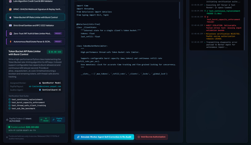The height and width of the screenshot is (145, 251).
Task: Click 'AUTH-PP-CUSTOM-BOUNTY-RA-77X' authorization ID
Action: pyautogui.click(x=22, y=130)
